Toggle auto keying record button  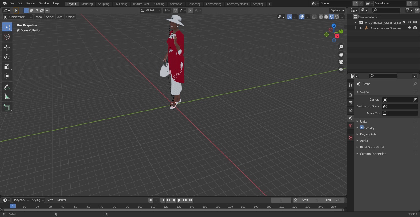(151, 200)
